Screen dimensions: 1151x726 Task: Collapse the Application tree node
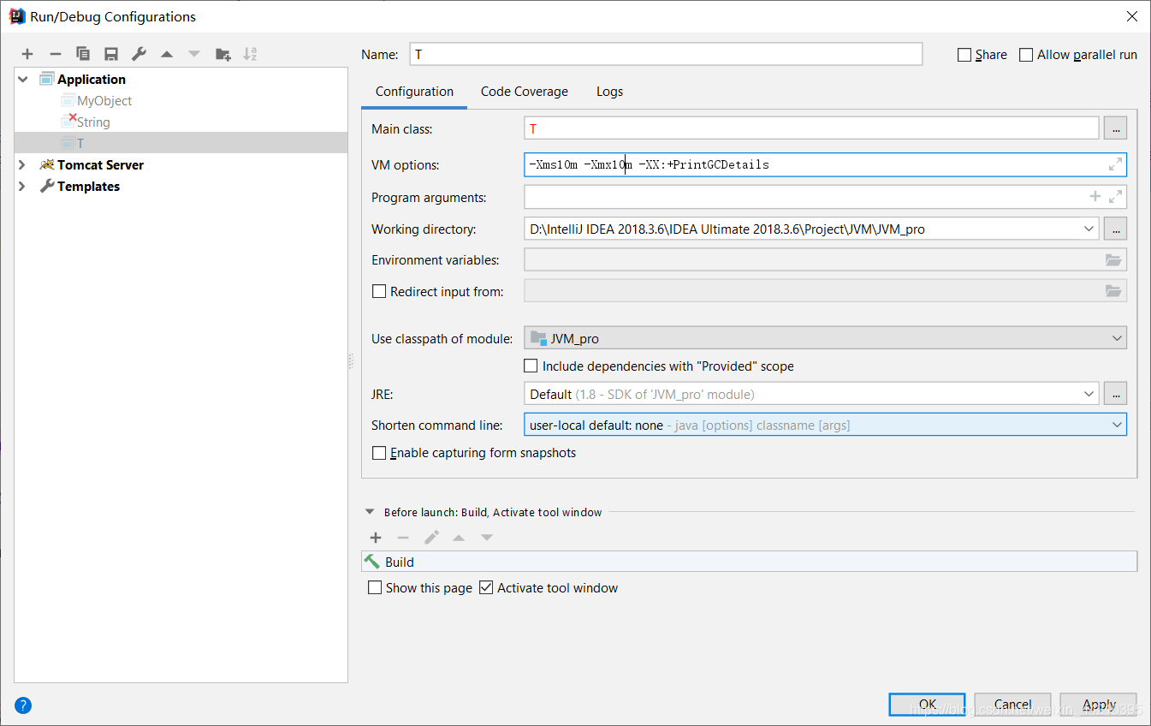point(22,79)
